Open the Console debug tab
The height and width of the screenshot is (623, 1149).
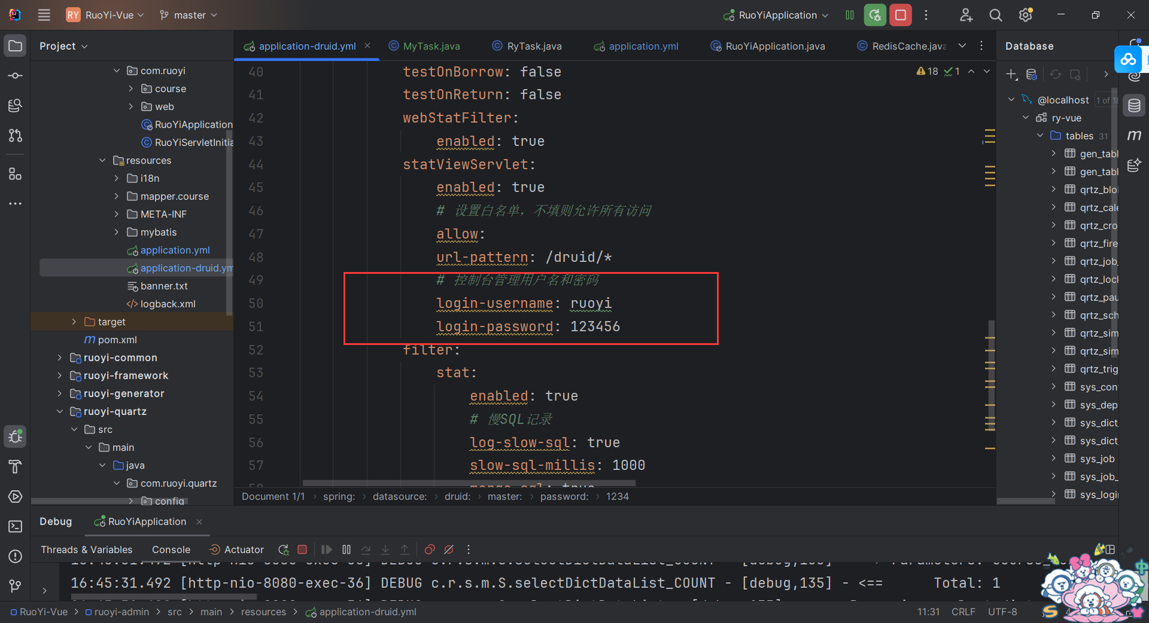click(171, 549)
